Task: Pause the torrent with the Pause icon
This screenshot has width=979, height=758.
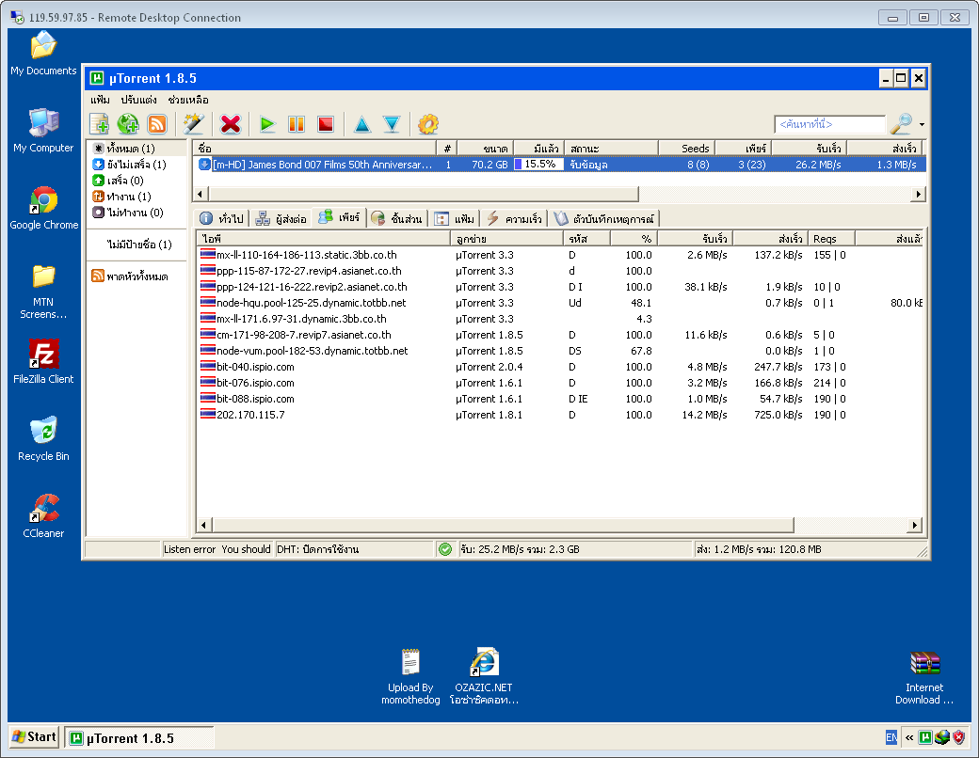Action: 297,123
